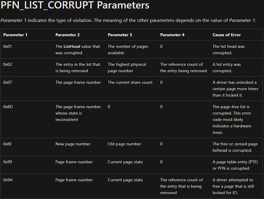Click the "Old page number" cell

(x=124, y=144)
